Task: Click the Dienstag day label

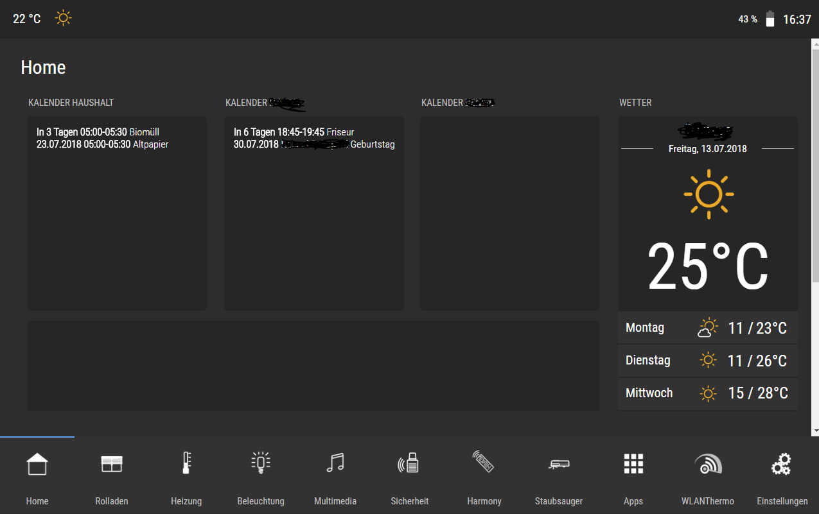Action: (648, 360)
